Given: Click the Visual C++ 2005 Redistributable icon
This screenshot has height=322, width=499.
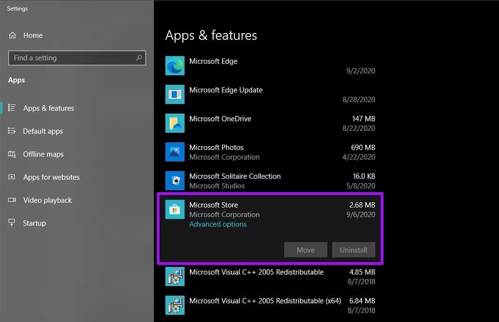Looking at the screenshot, I should click(174, 276).
